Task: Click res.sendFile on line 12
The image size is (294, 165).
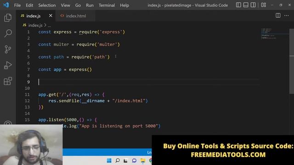Action: point(64,101)
